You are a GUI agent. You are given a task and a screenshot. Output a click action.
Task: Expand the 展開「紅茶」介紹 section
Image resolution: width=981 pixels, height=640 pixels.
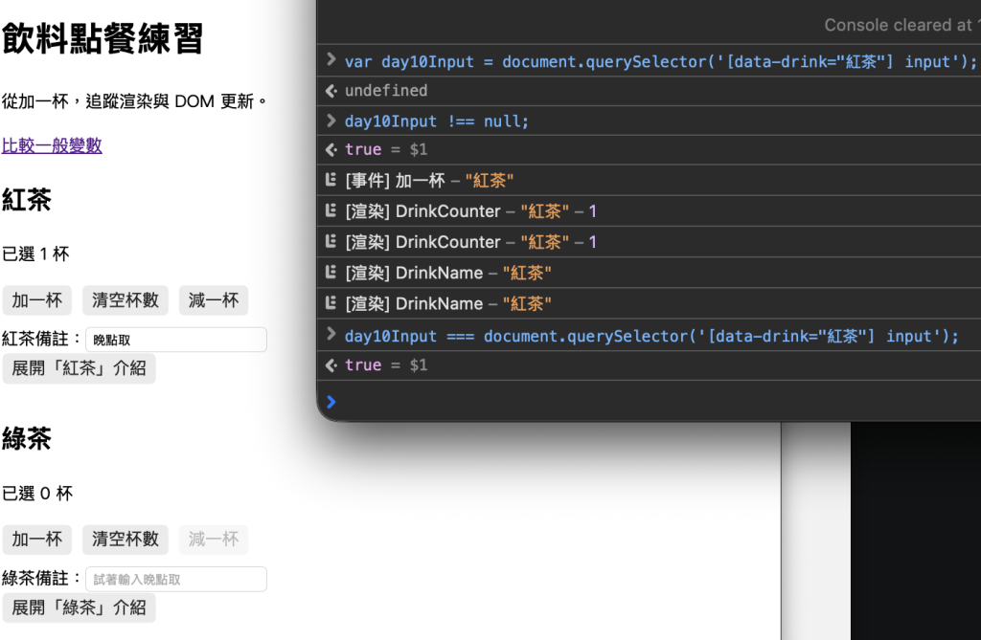[79, 368]
